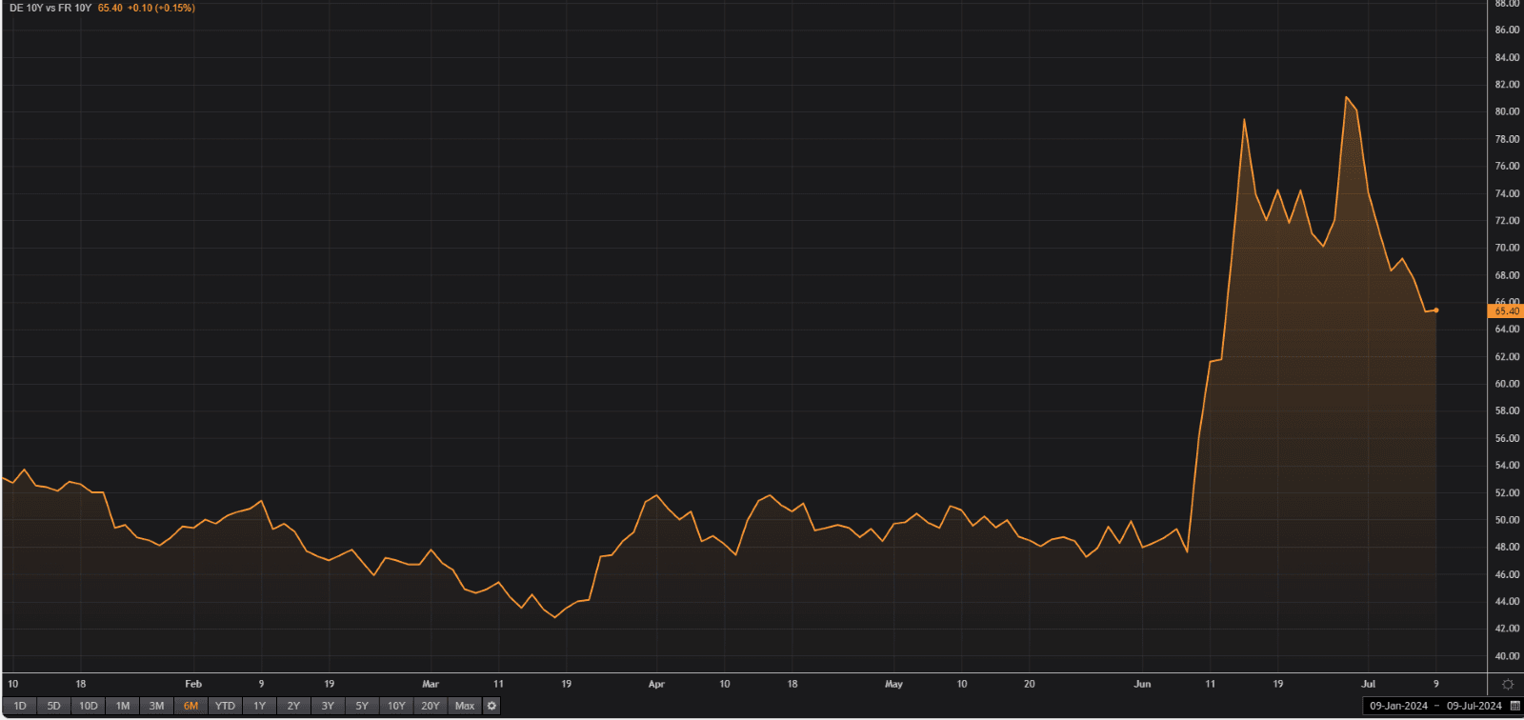Image resolution: width=1524 pixels, height=720 pixels.
Task: Open time range settings gear icon
Action: tap(491, 706)
